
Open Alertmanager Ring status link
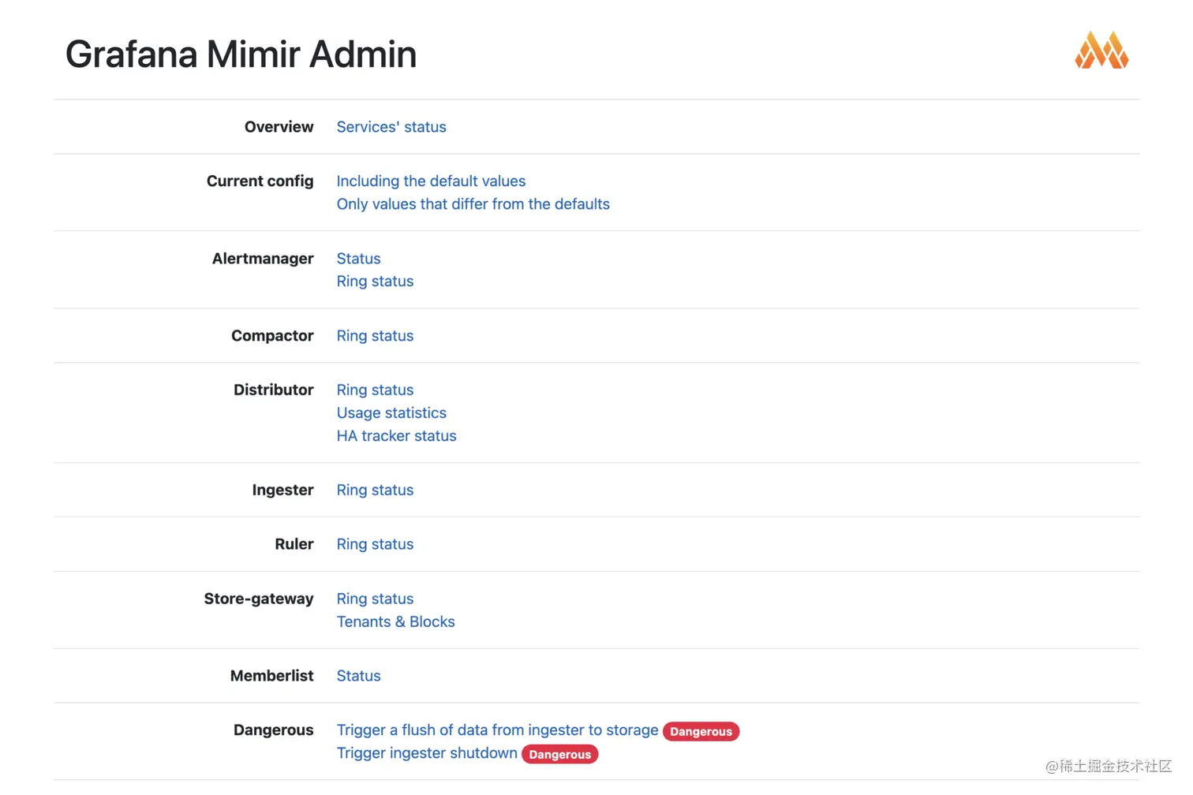tap(375, 282)
